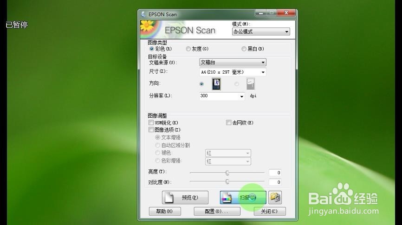Click the 对比度 contrast value field
The height and width of the screenshot is (225, 402).
[275, 182]
